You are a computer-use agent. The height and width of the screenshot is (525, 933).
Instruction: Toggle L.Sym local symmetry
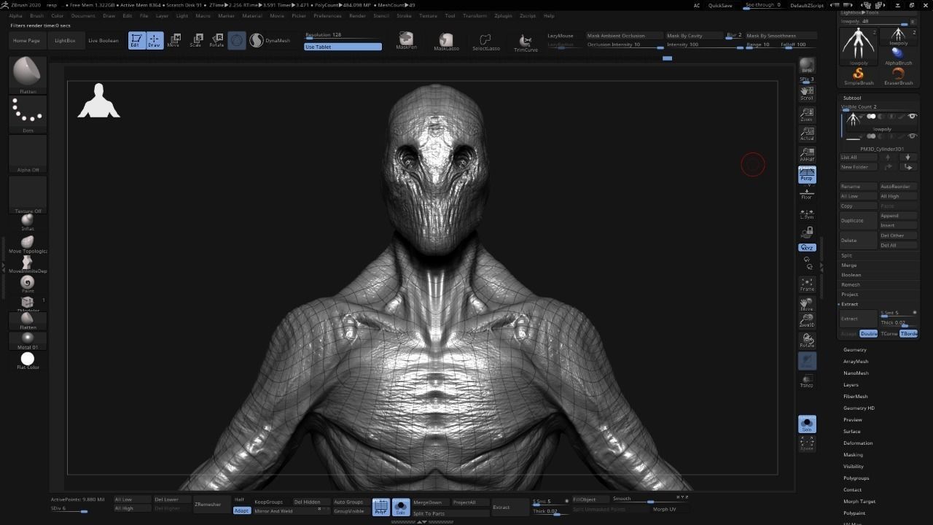point(806,214)
